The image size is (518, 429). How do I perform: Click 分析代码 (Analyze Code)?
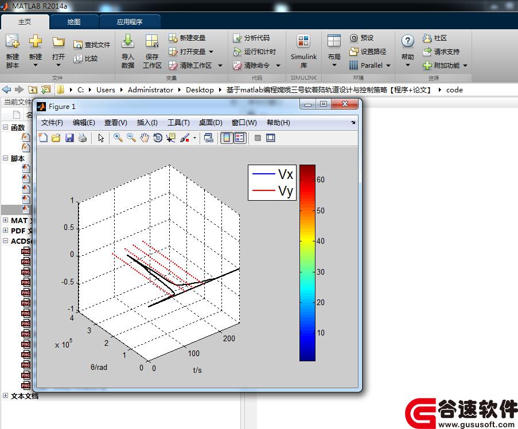coord(251,38)
